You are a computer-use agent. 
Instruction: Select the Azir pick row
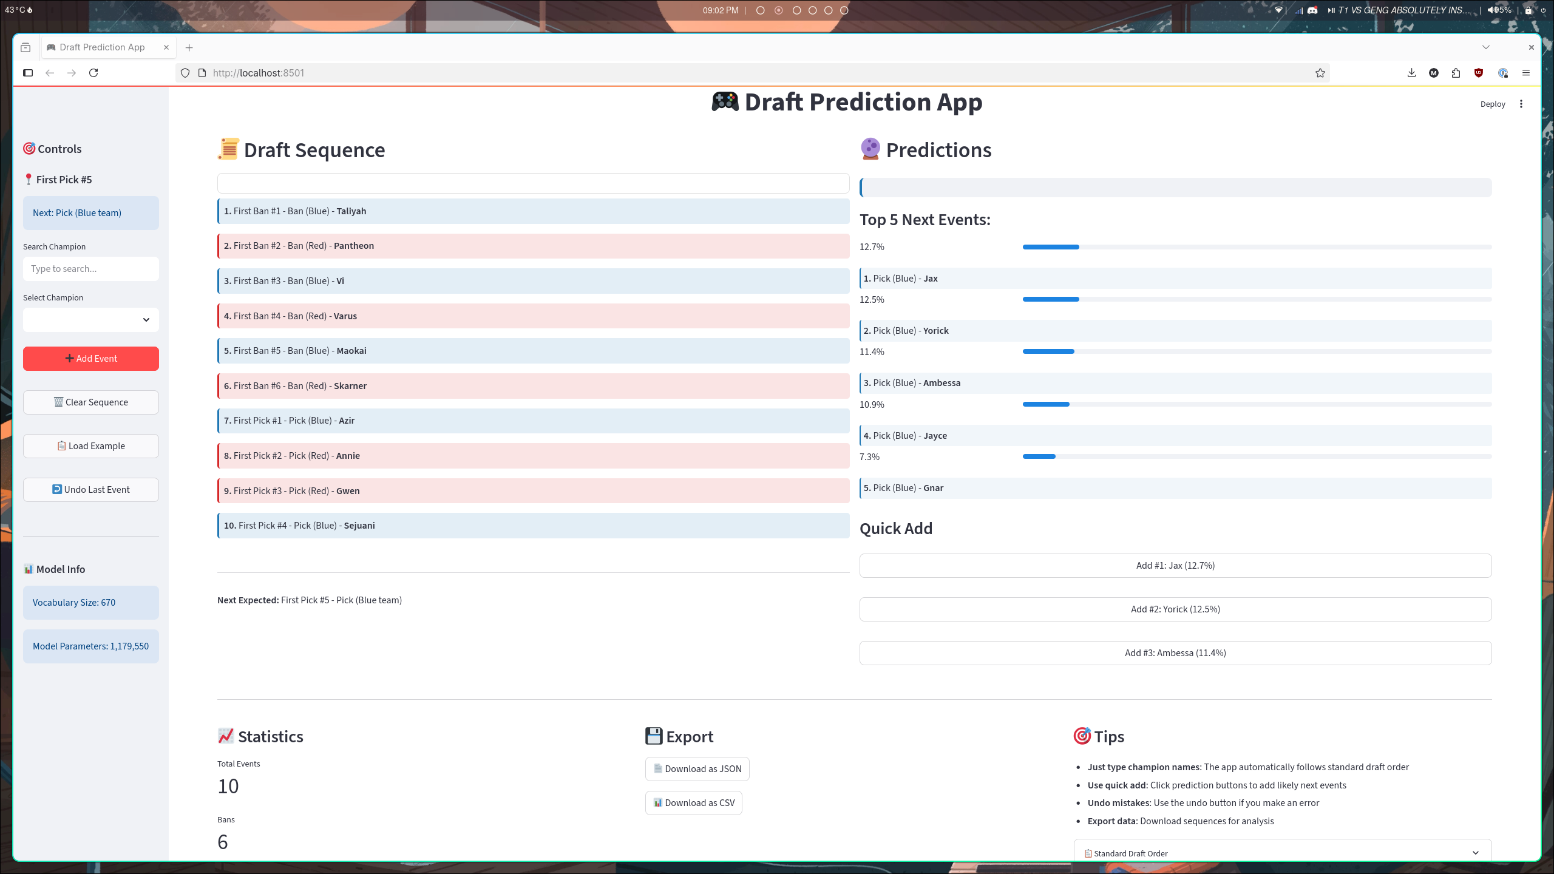(x=533, y=421)
